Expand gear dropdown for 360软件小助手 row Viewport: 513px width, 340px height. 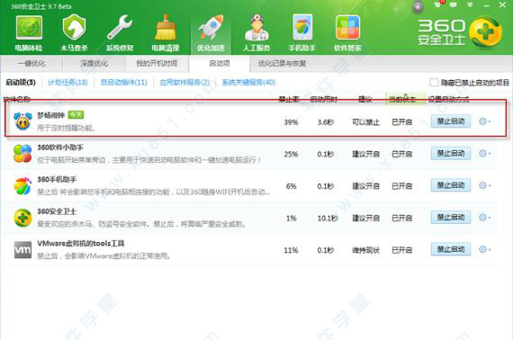(484, 153)
